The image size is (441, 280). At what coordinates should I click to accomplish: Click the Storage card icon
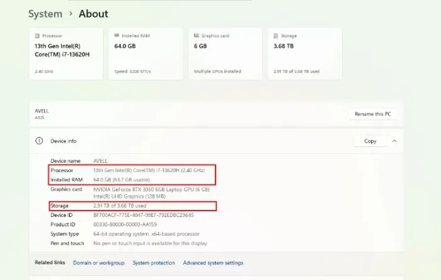276,36
